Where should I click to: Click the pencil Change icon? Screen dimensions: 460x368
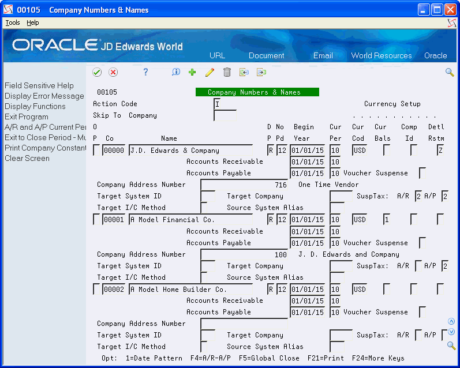pos(210,72)
